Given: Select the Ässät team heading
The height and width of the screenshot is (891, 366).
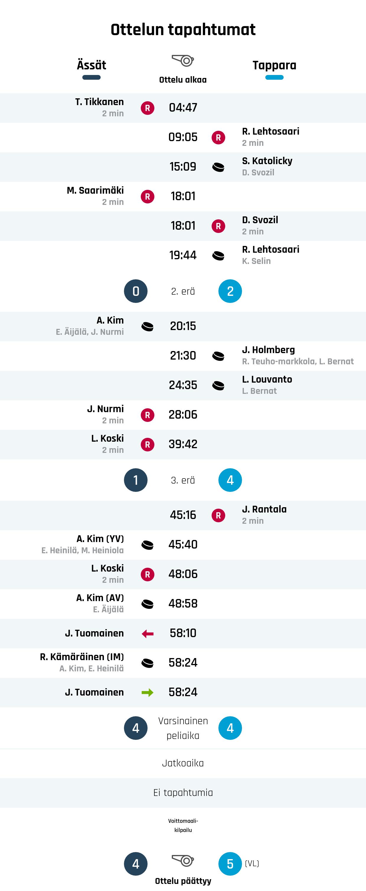Looking at the screenshot, I should coord(91,65).
